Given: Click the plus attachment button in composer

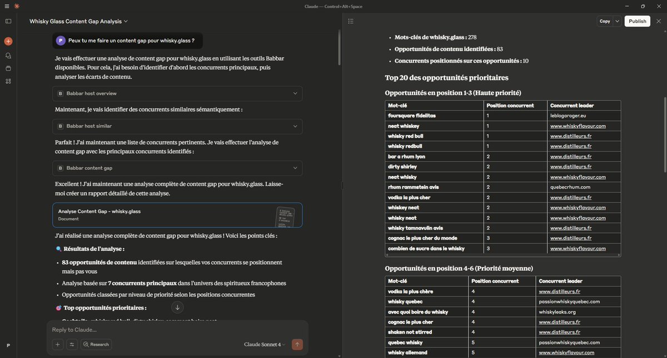Looking at the screenshot, I should click(58, 345).
